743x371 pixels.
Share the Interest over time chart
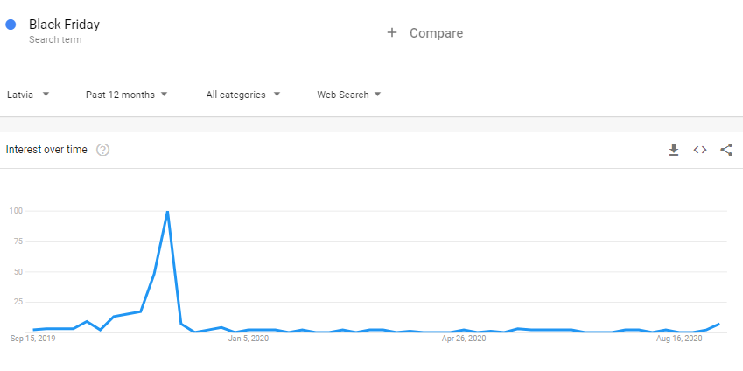[x=726, y=150]
